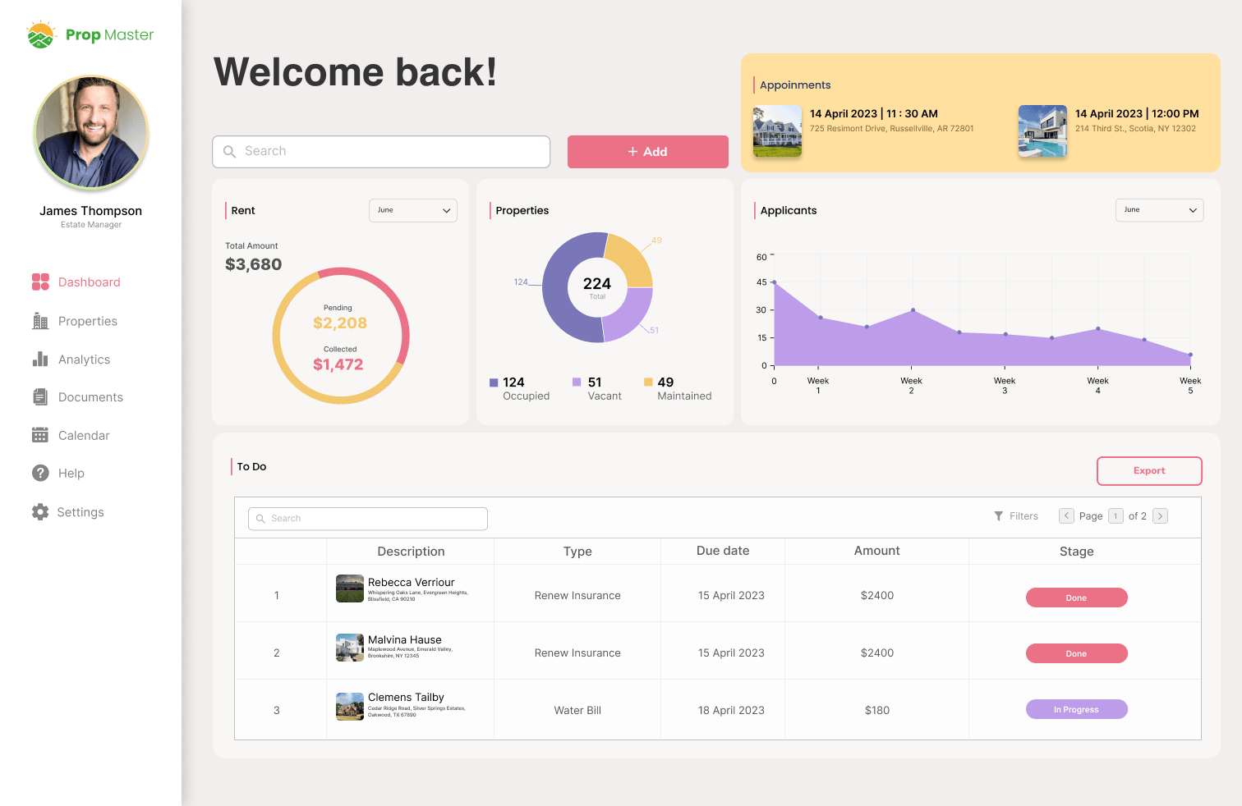Select the Occupied legend color swatch

[494, 382]
